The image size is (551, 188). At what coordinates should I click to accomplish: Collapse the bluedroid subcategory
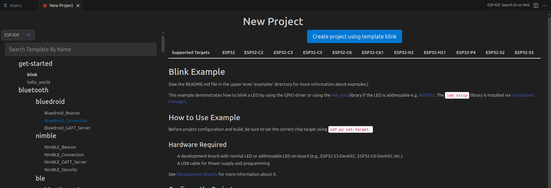coord(50,102)
